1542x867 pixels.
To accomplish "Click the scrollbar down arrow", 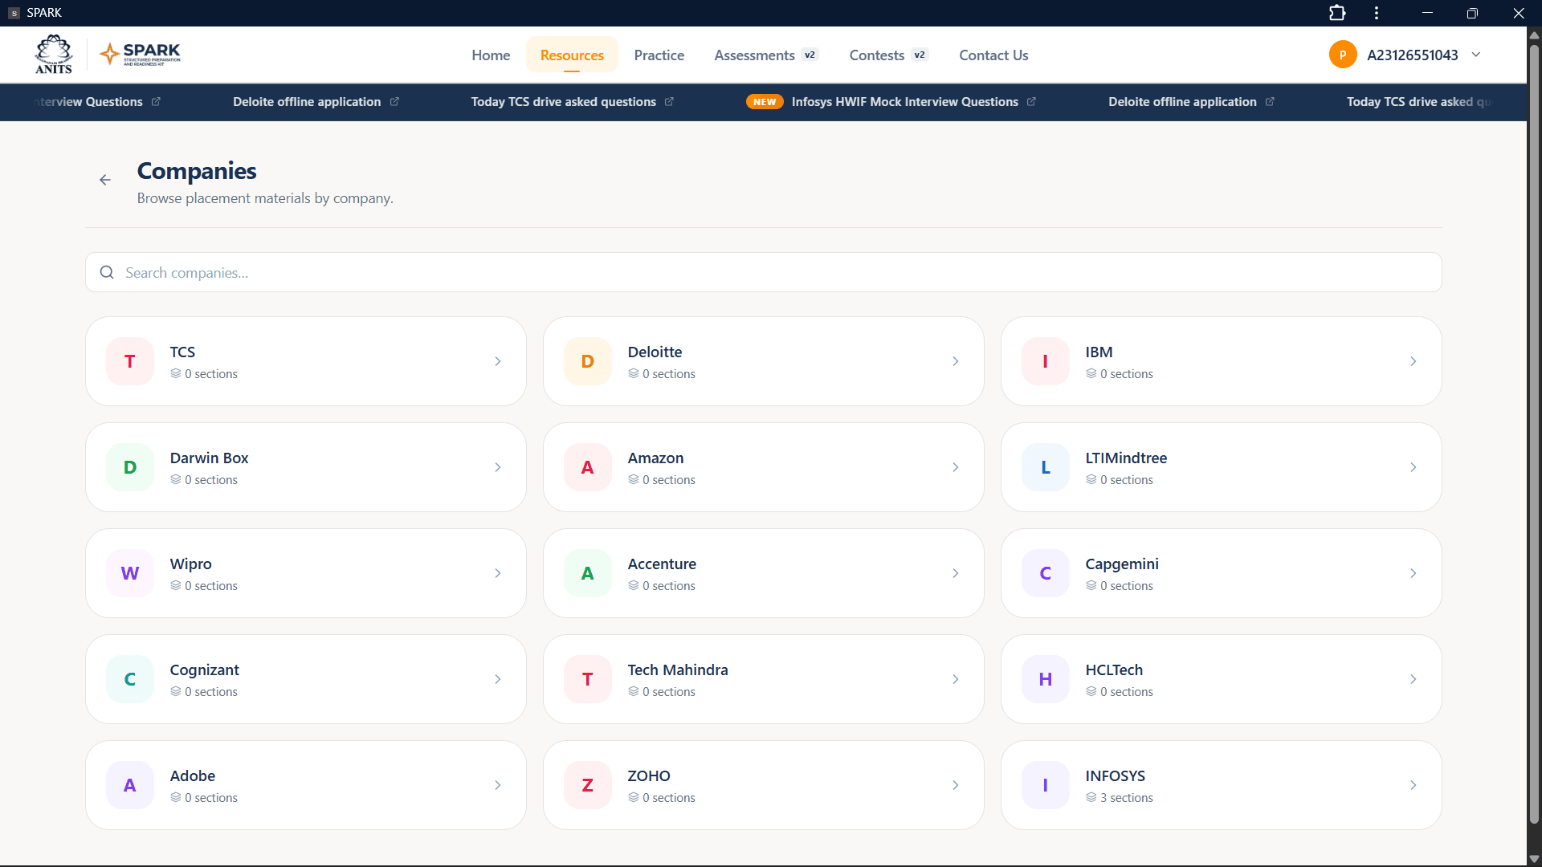I will (x=1534, y=858).
